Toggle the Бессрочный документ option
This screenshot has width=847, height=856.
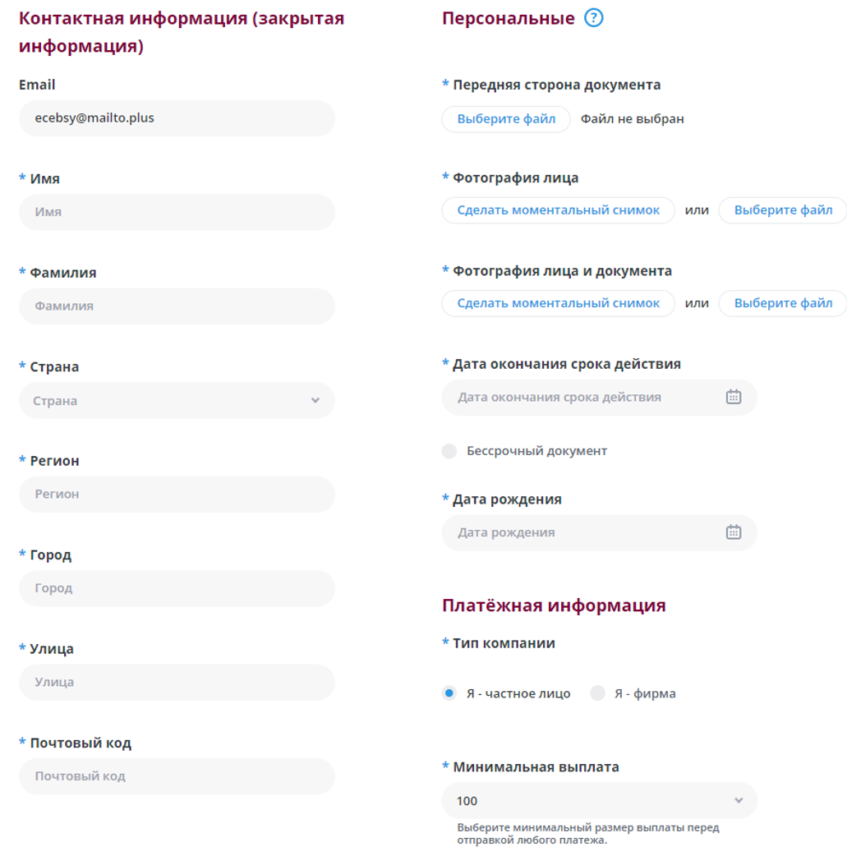coord(449,451)
